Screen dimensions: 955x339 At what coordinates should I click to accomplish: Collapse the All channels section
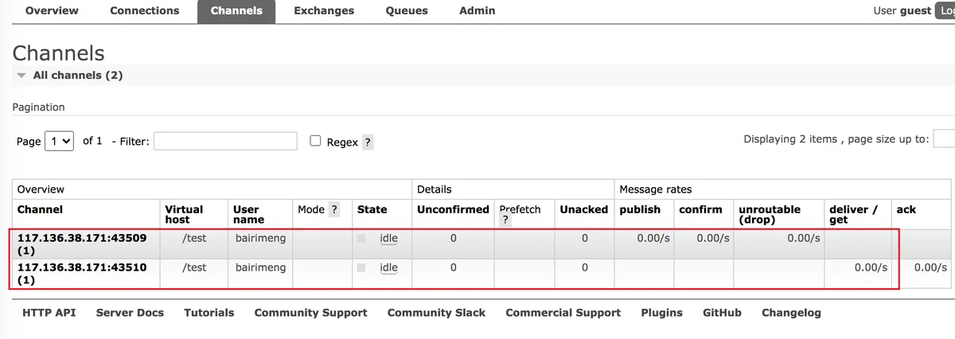point(21,76)
